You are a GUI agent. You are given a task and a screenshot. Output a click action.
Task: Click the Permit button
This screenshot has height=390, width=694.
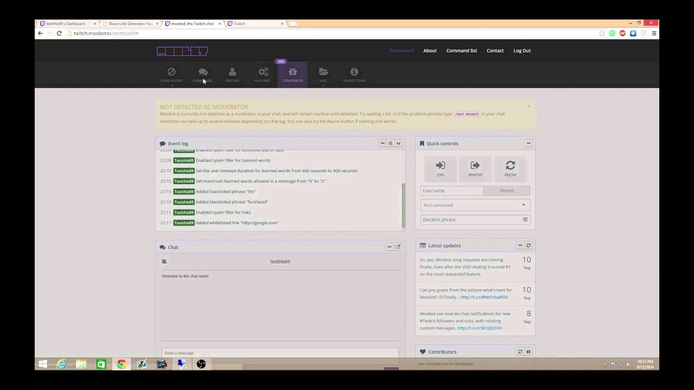[506, 191]
